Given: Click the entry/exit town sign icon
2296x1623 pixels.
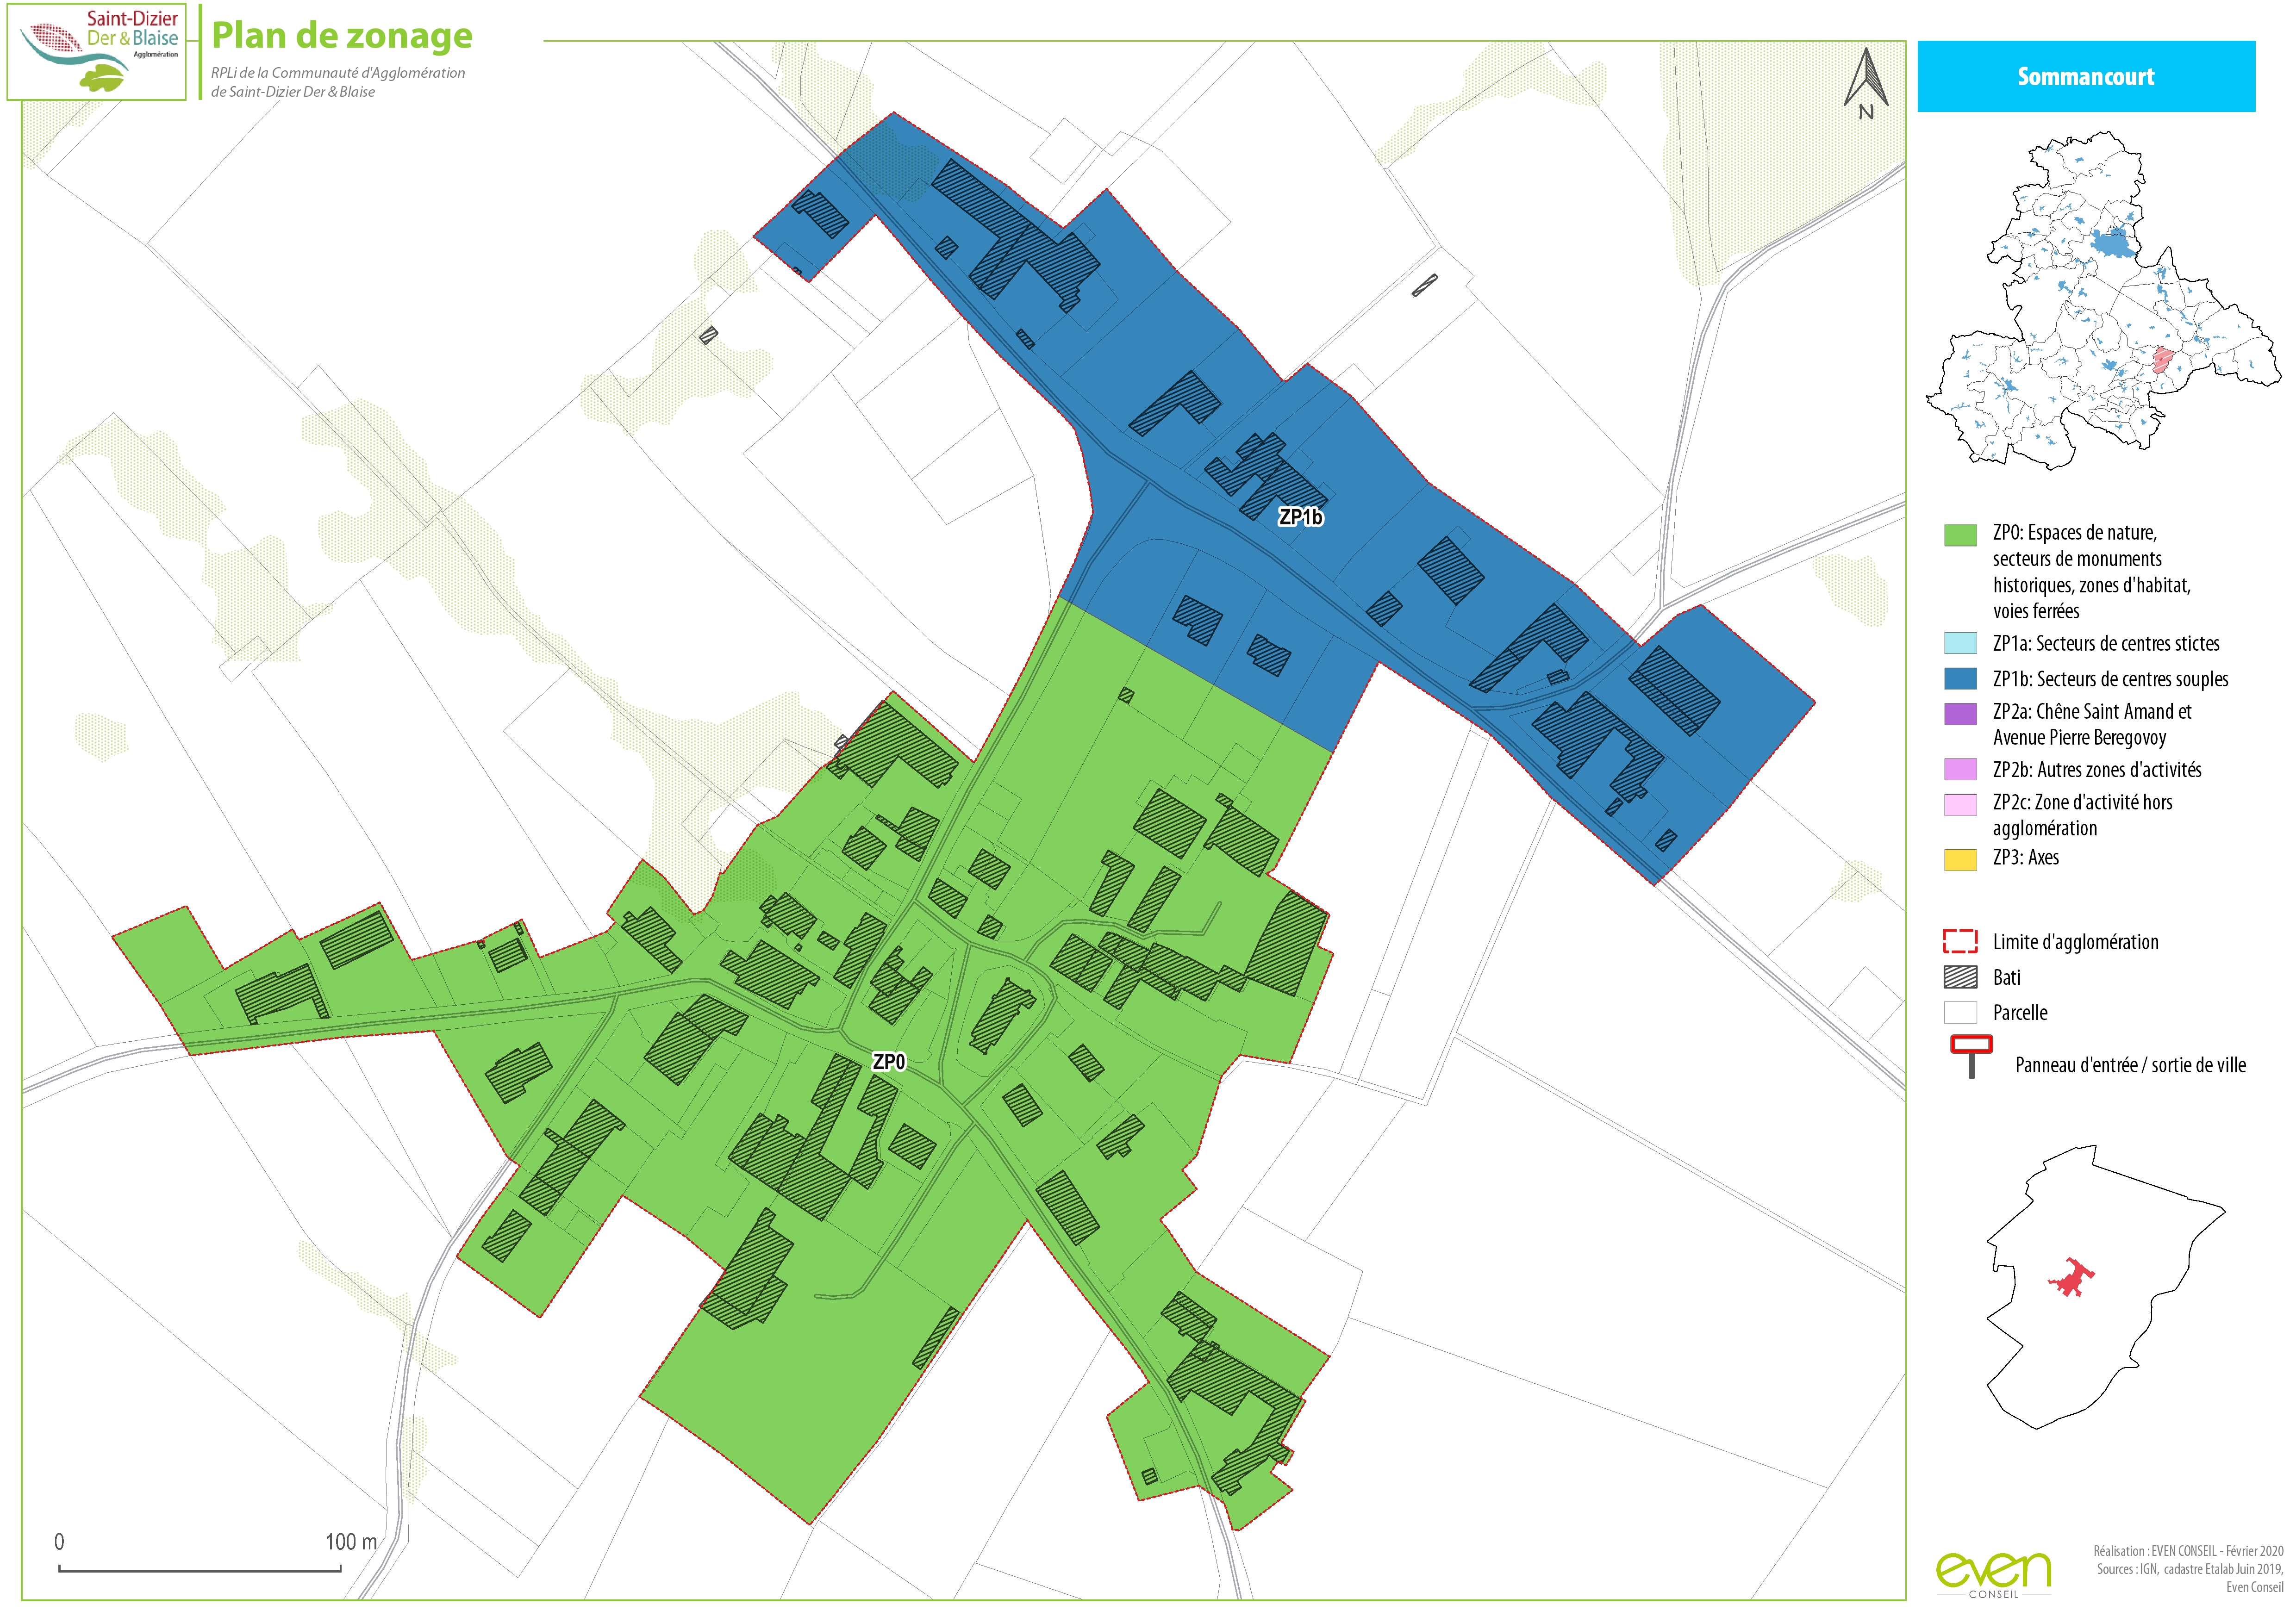Looking at the screenshot, I should click(x=1971, y=1057).
